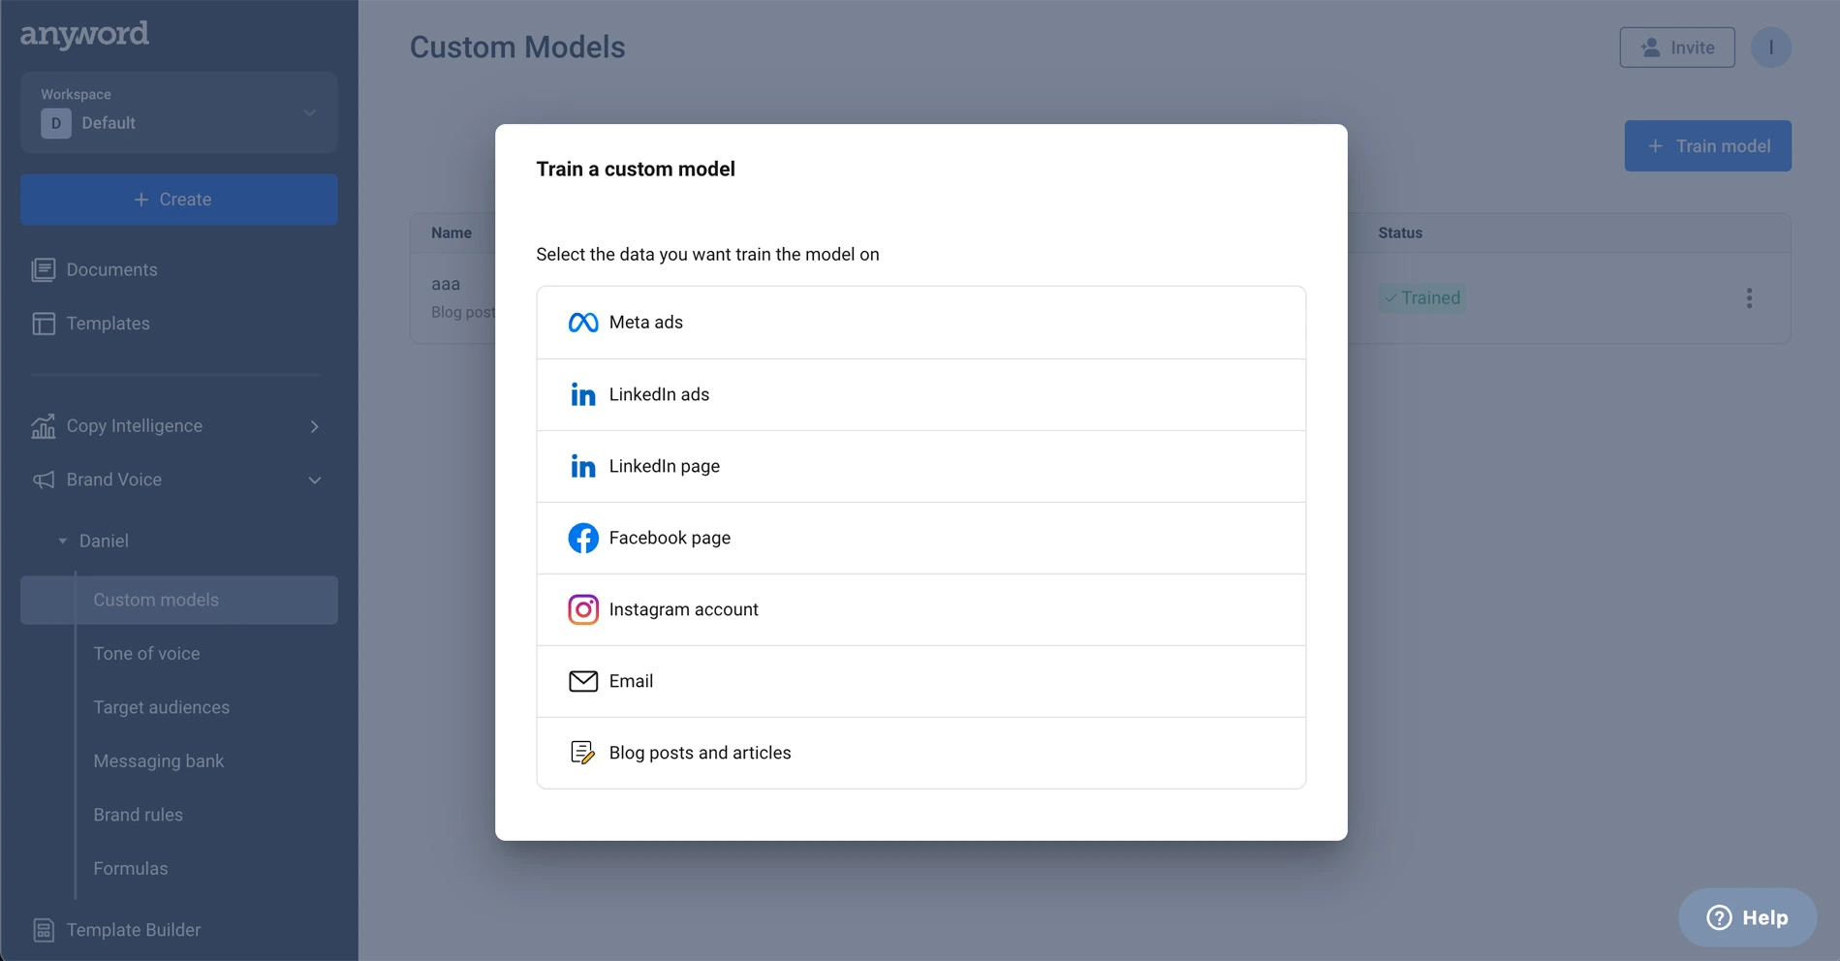Collapse the Brand Voice section chevron
This screenshot has height=961, width=1840.
coord(315,480)
